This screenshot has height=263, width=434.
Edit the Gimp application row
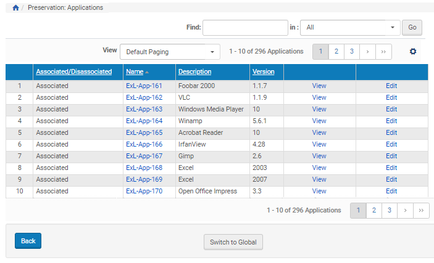pos(391,156)
